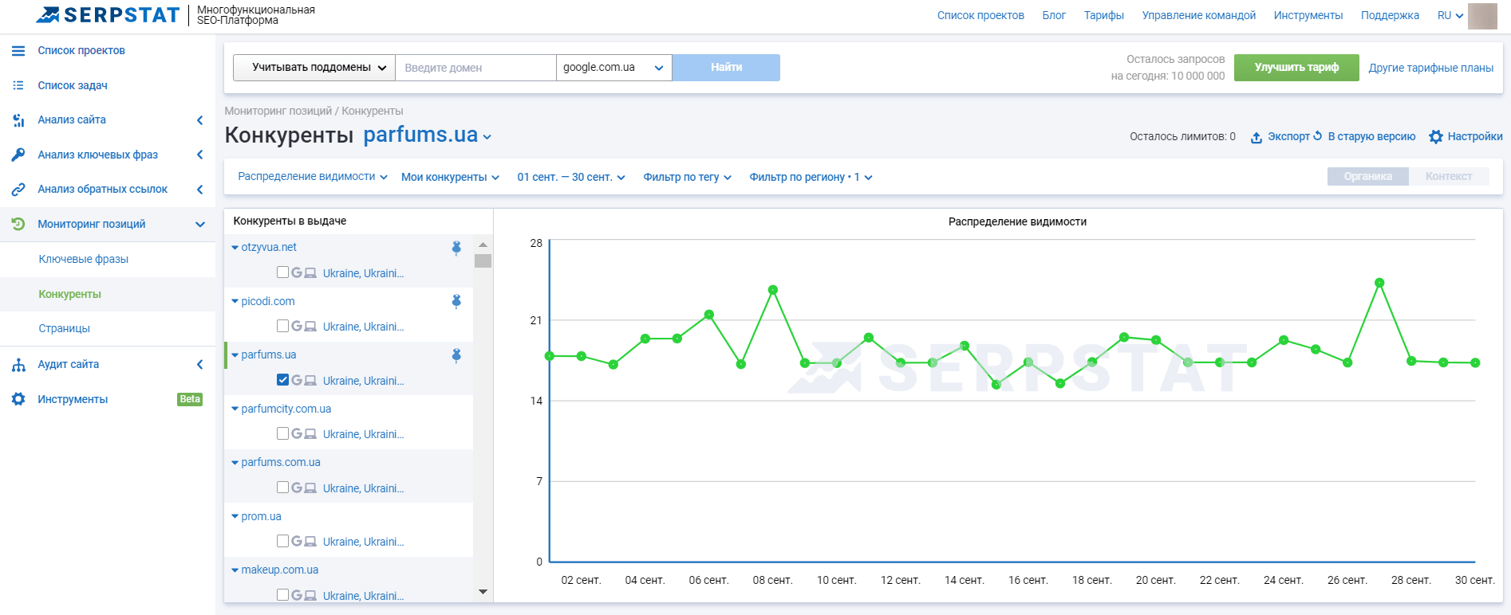
Task: Click the export upload icon
Action: [x=1257, y=137]
